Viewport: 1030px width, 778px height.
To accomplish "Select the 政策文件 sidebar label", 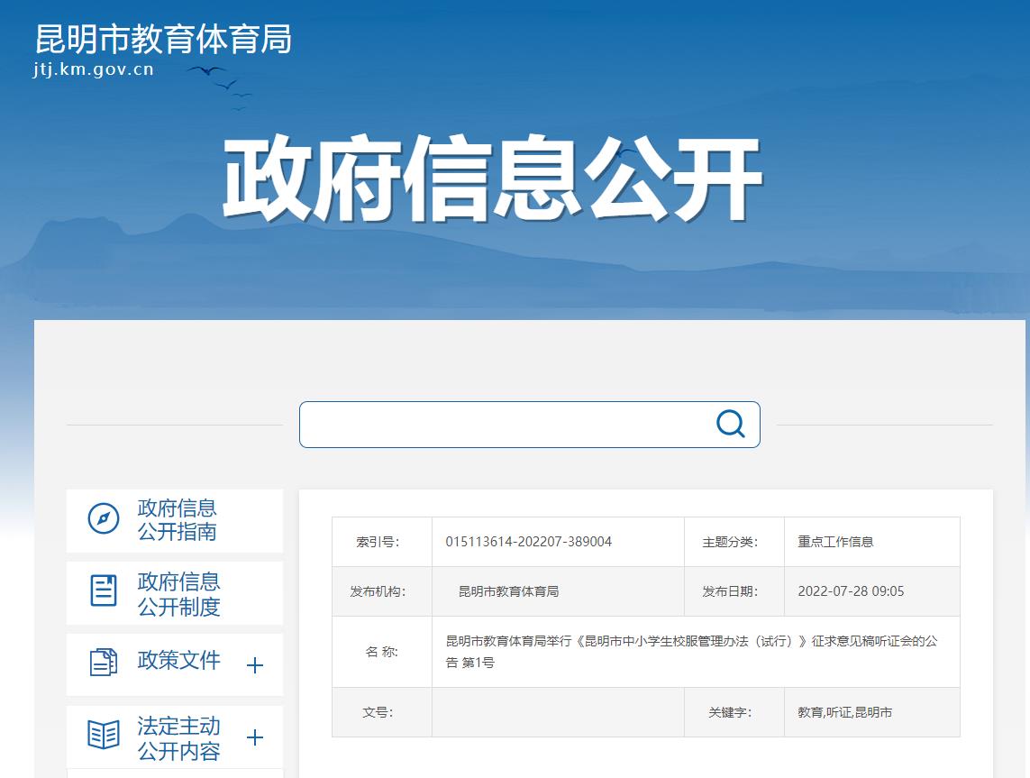I will 178,660.
